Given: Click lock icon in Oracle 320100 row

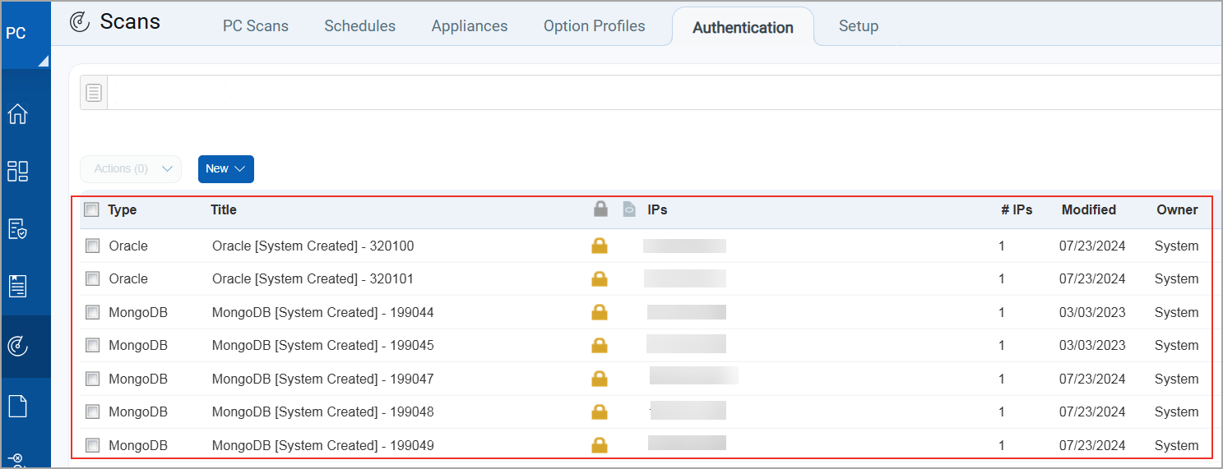Looking at the screenshot, I should (600, 246).
